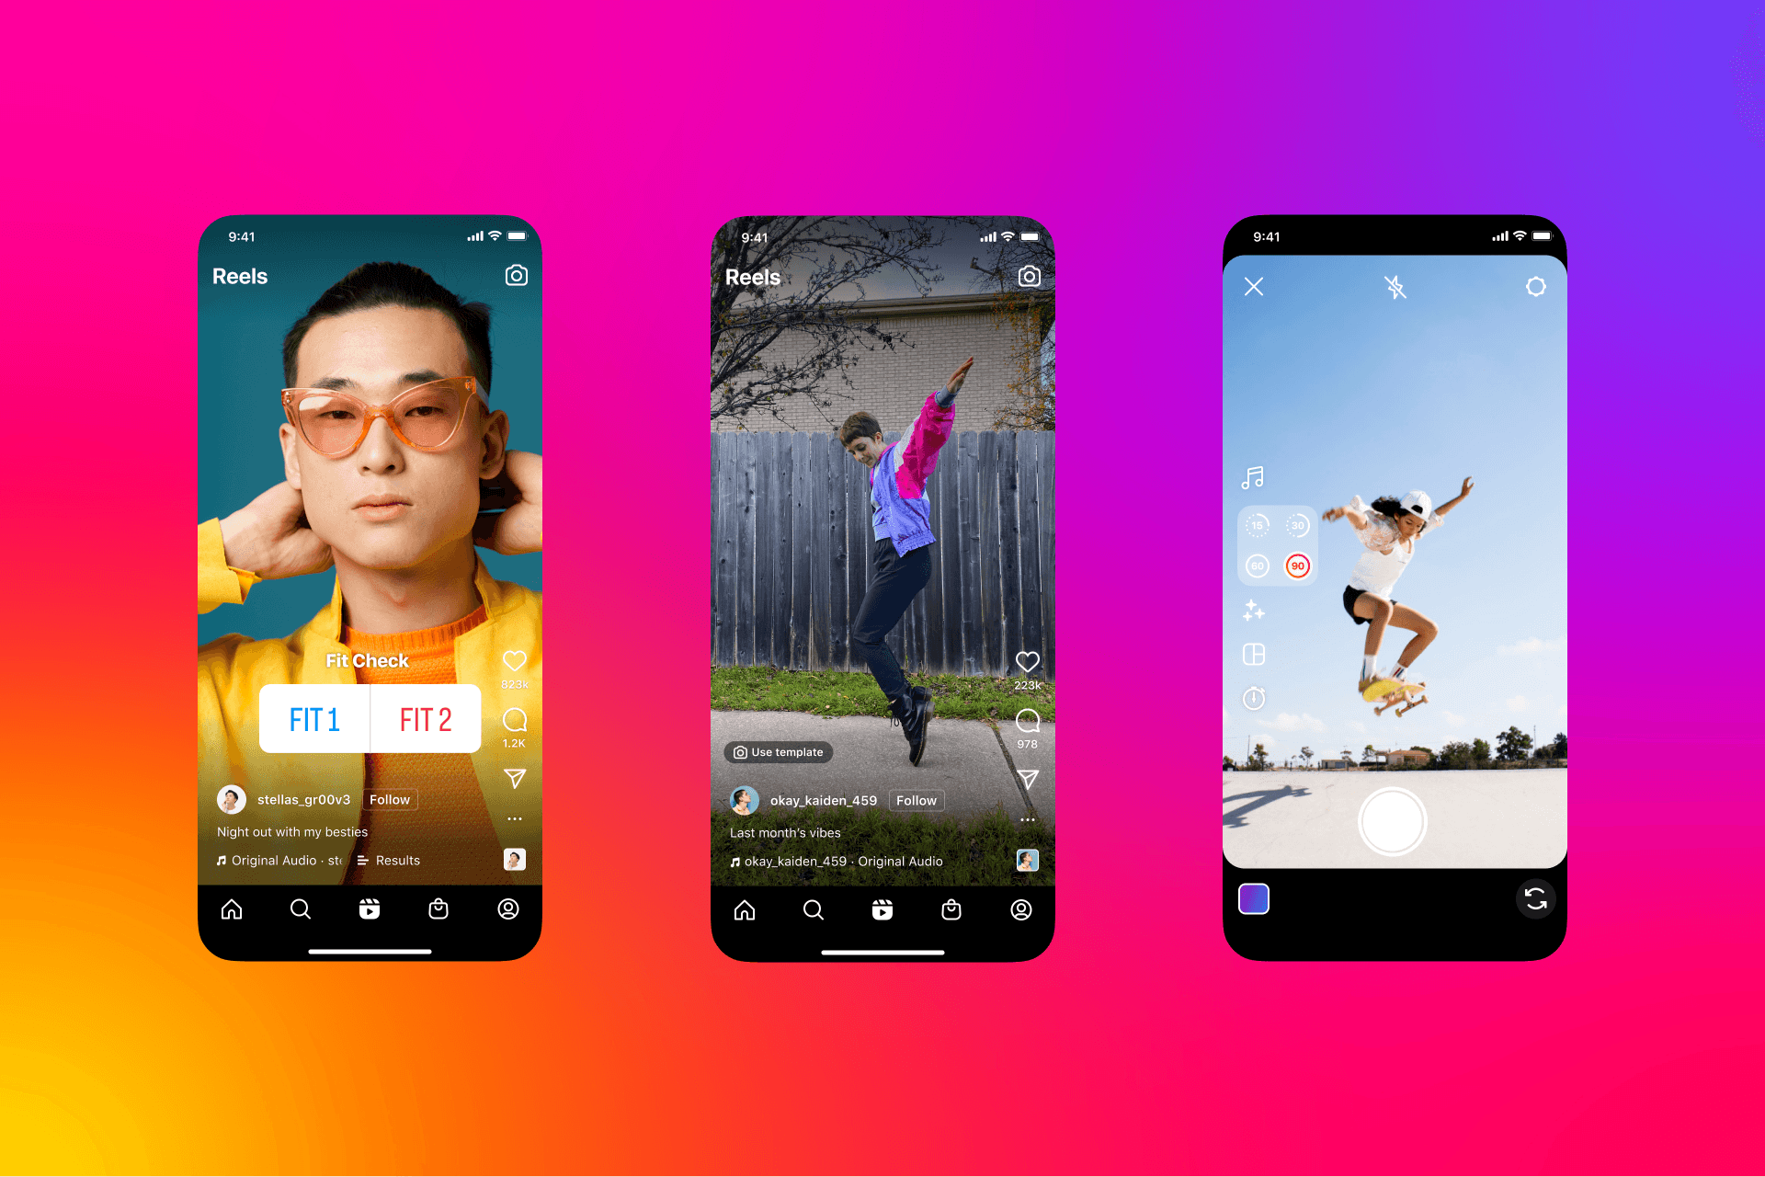This screenshot has height=1177, width=1765.
Task: Tap 'Use template' button on middle Reel
Action: [x=781, y=754]
